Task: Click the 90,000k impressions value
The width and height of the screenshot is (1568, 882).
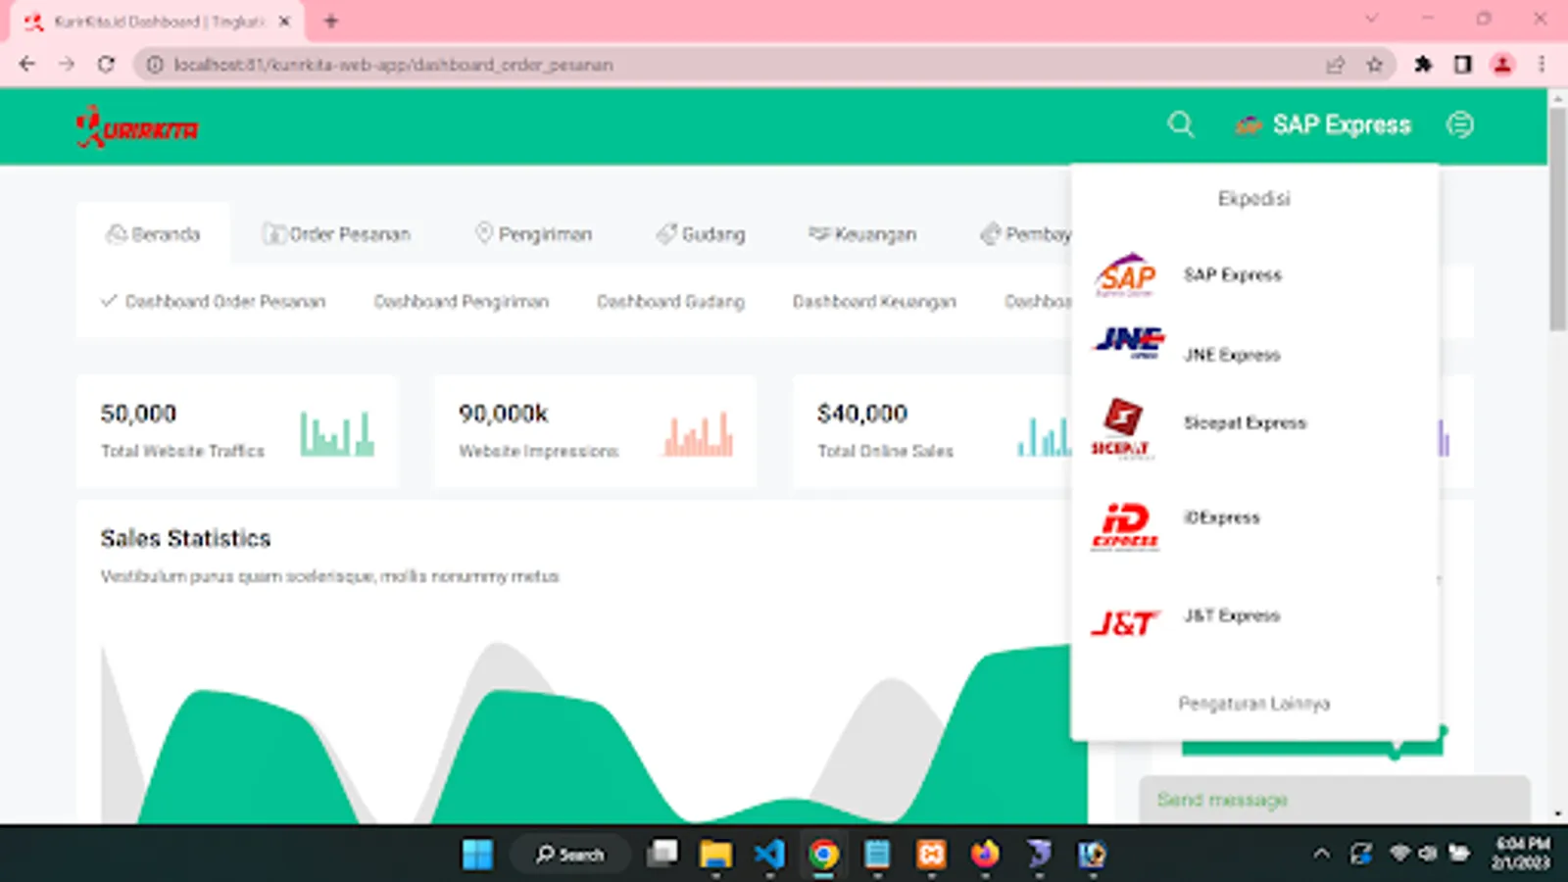Action: click(504, 414)
